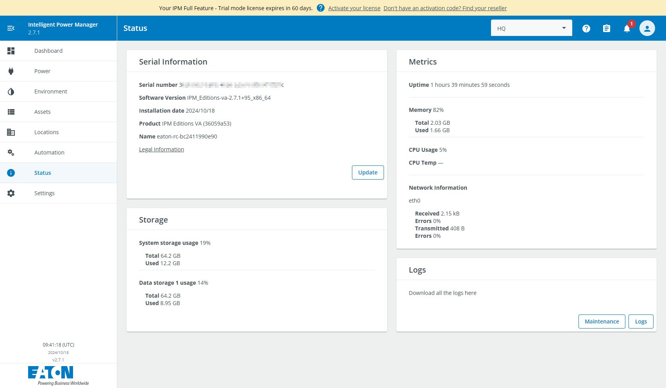Click the Maintenance button
666x388 pixels.
pos(602,322)
